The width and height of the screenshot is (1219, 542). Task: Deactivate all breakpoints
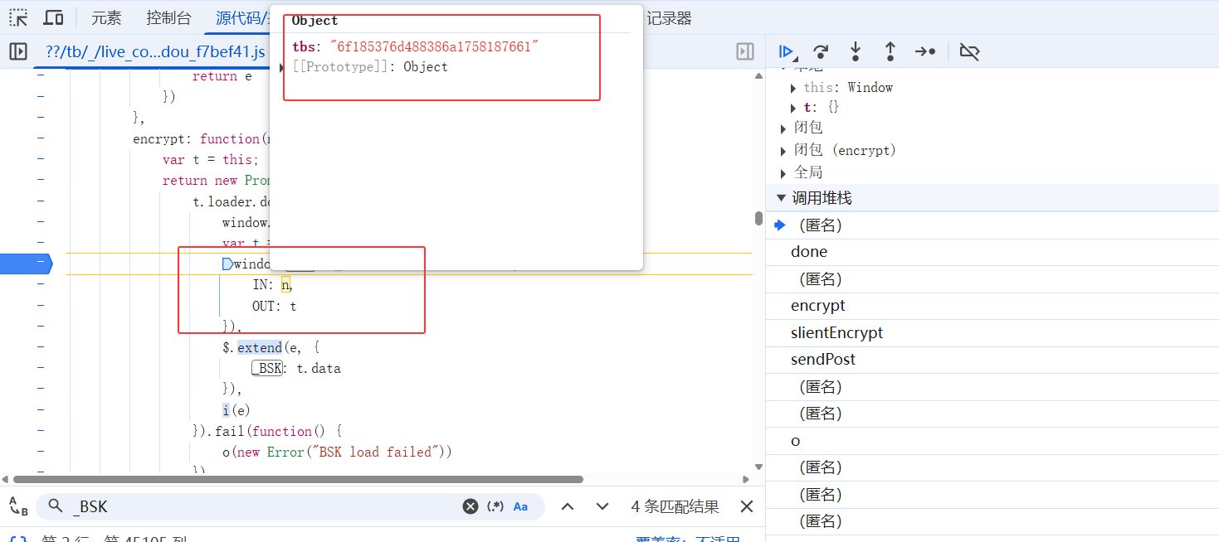[x=969, y=52]
